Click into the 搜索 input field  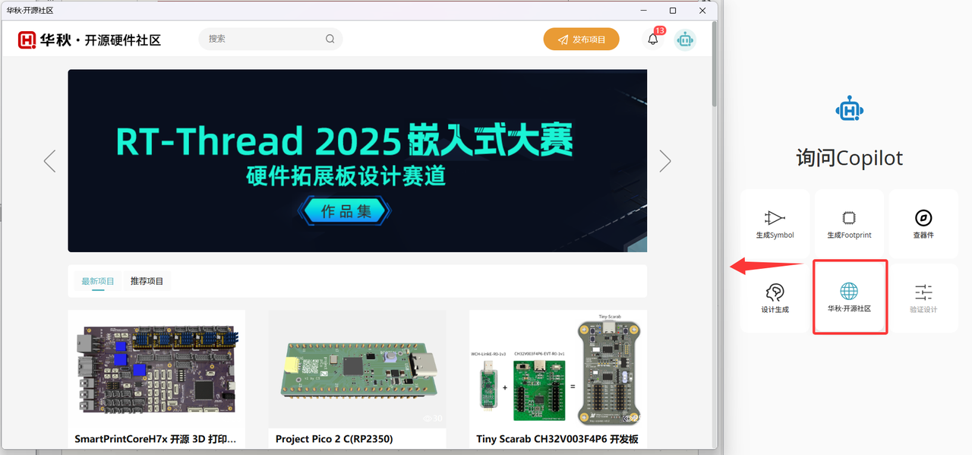262,39
